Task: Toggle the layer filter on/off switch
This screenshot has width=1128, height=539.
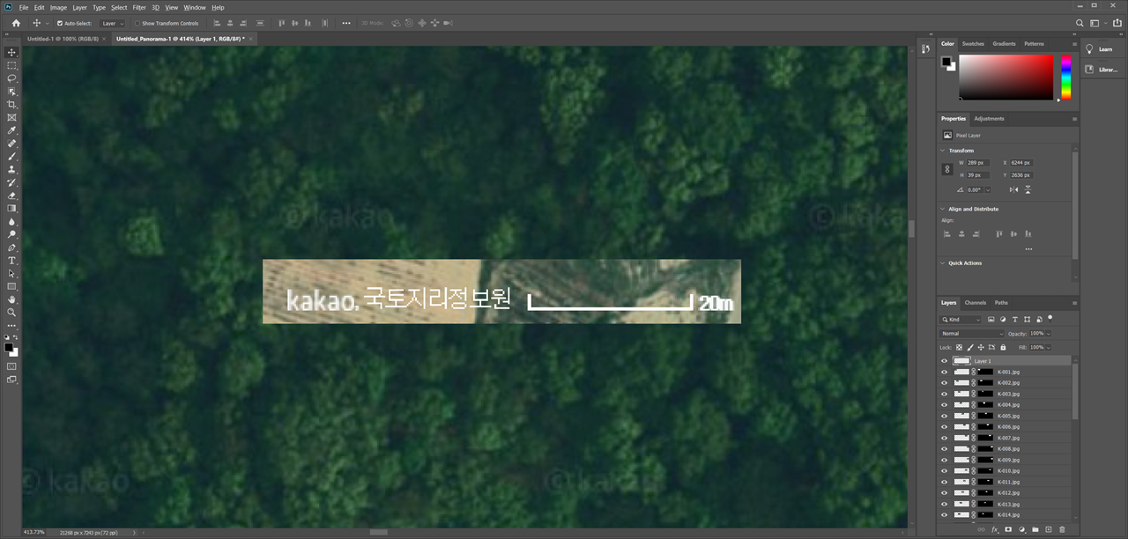Action: pyautogui.click(x=1050, y=319)
